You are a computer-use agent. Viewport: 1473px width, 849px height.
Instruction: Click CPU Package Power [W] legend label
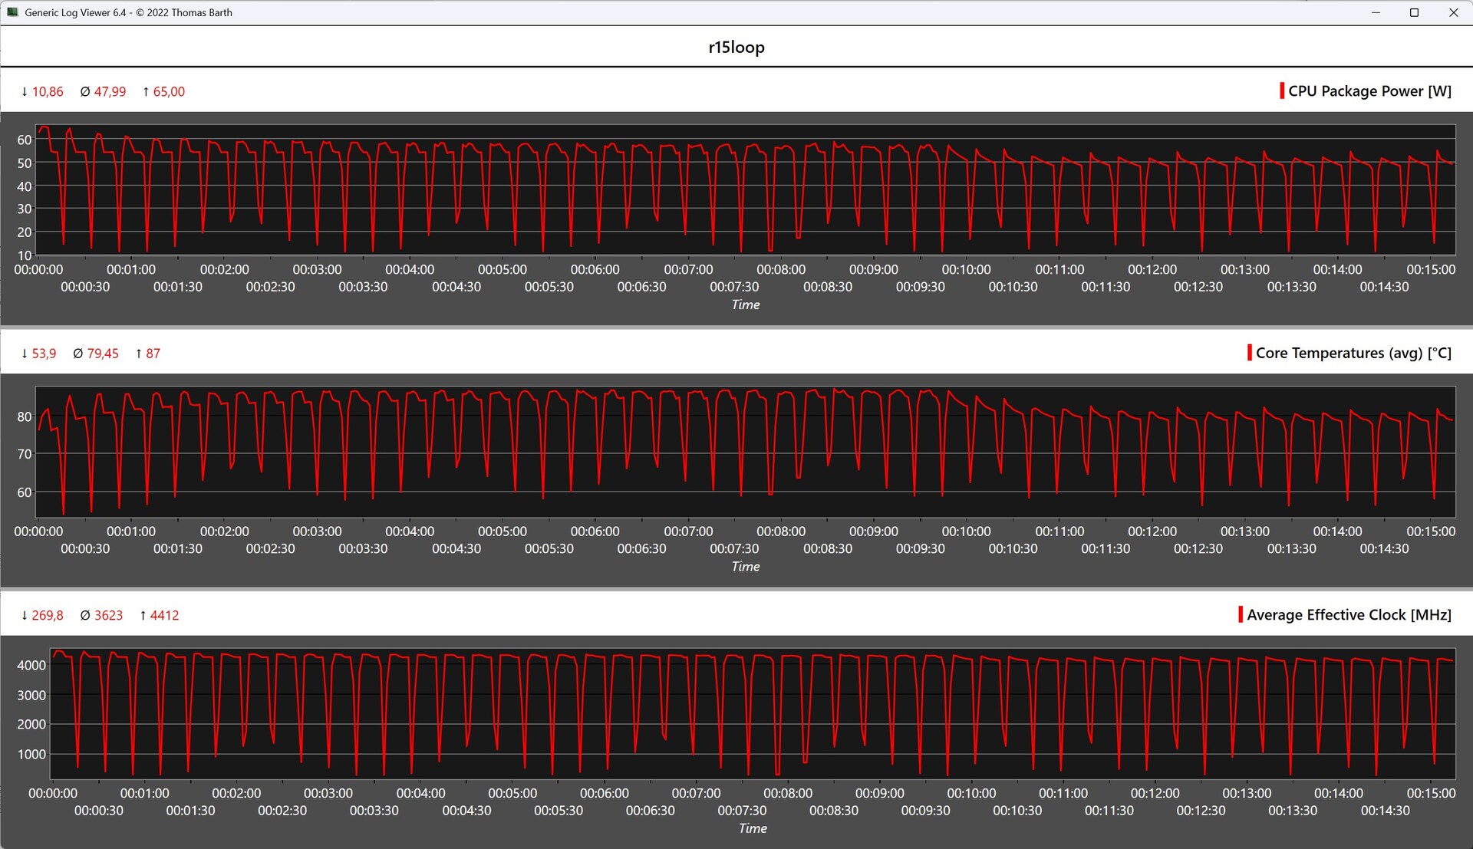(x=1369, y=91)
